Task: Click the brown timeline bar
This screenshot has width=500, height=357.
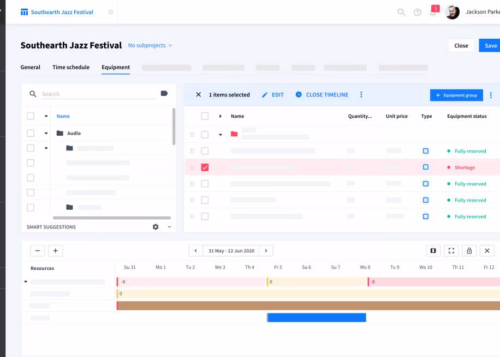Action: (308, 306)
